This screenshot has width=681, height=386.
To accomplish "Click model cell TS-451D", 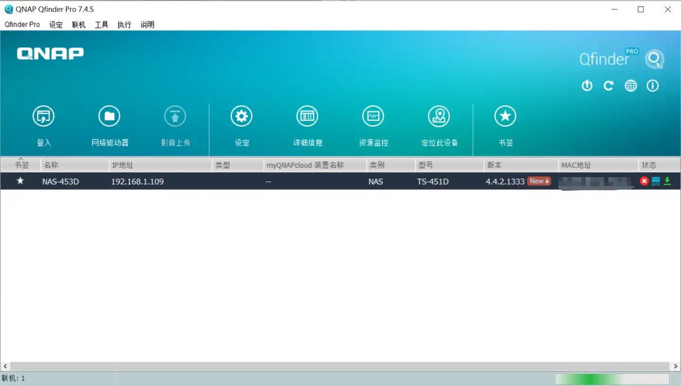I will click(x=433, y=181).
